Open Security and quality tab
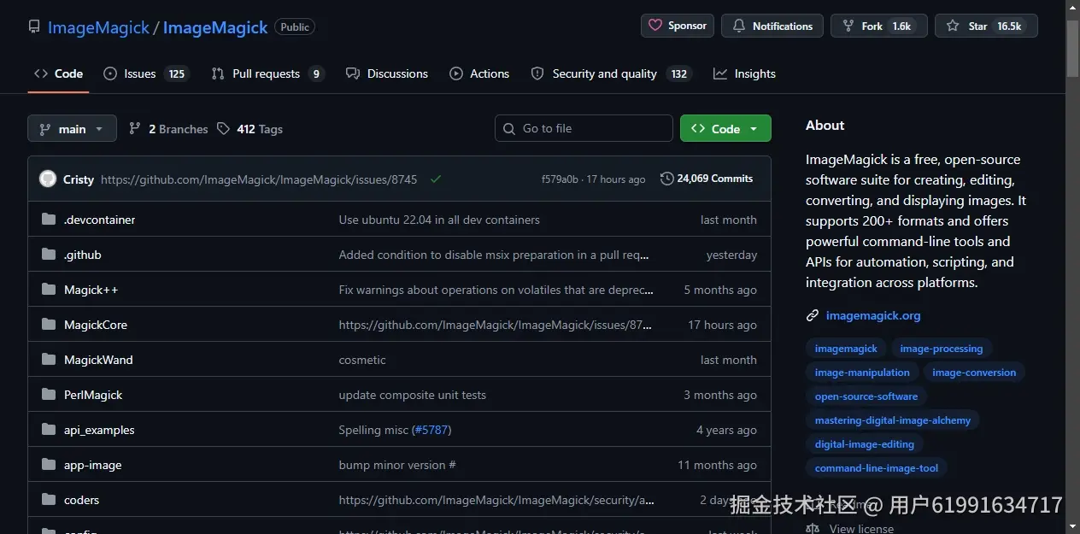1080x534 pixels. [x=612, y=73]
